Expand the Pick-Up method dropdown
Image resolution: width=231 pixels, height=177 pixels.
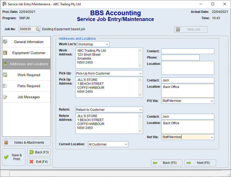click(140, 73)
